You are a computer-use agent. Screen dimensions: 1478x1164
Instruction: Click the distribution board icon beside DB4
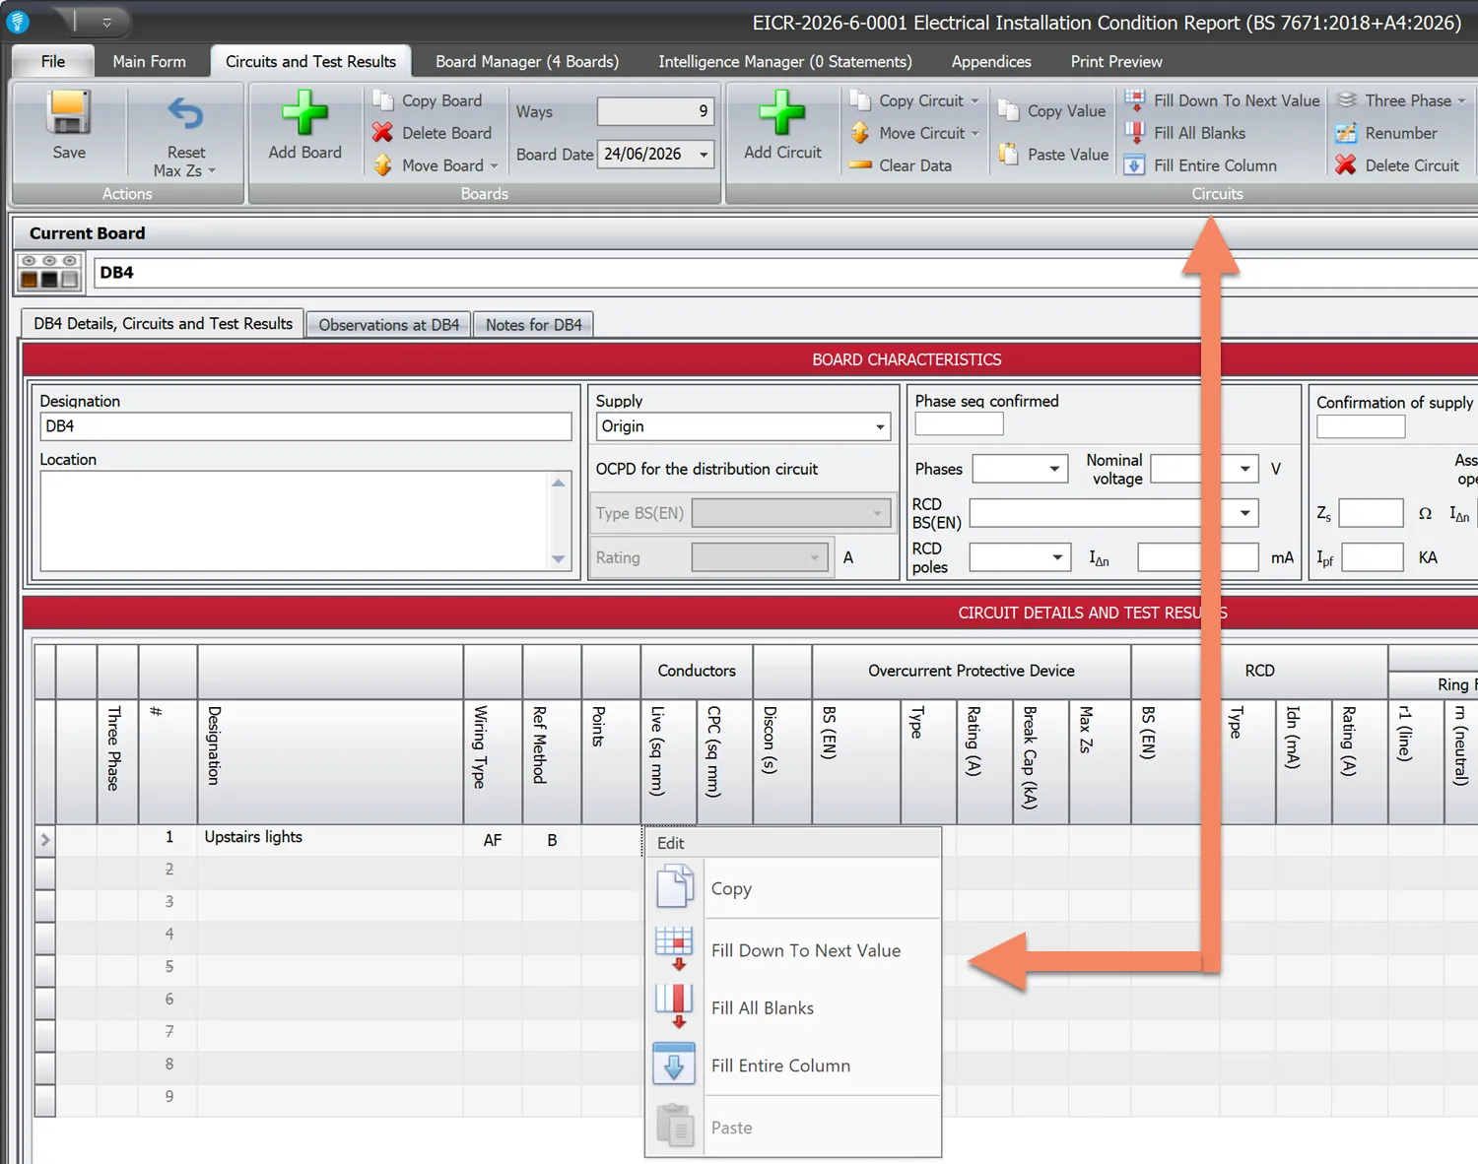49,273
